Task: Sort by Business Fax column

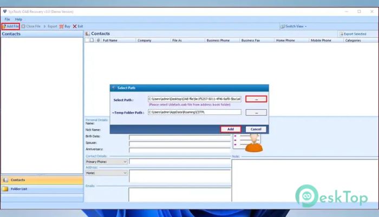Action: click(257, 40)
